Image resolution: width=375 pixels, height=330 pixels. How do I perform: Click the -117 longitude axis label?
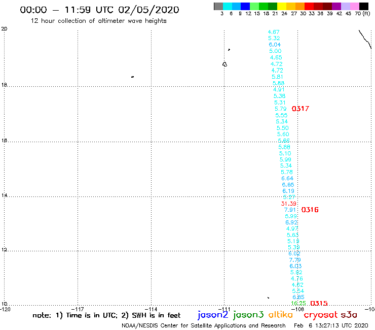(78, 309)
